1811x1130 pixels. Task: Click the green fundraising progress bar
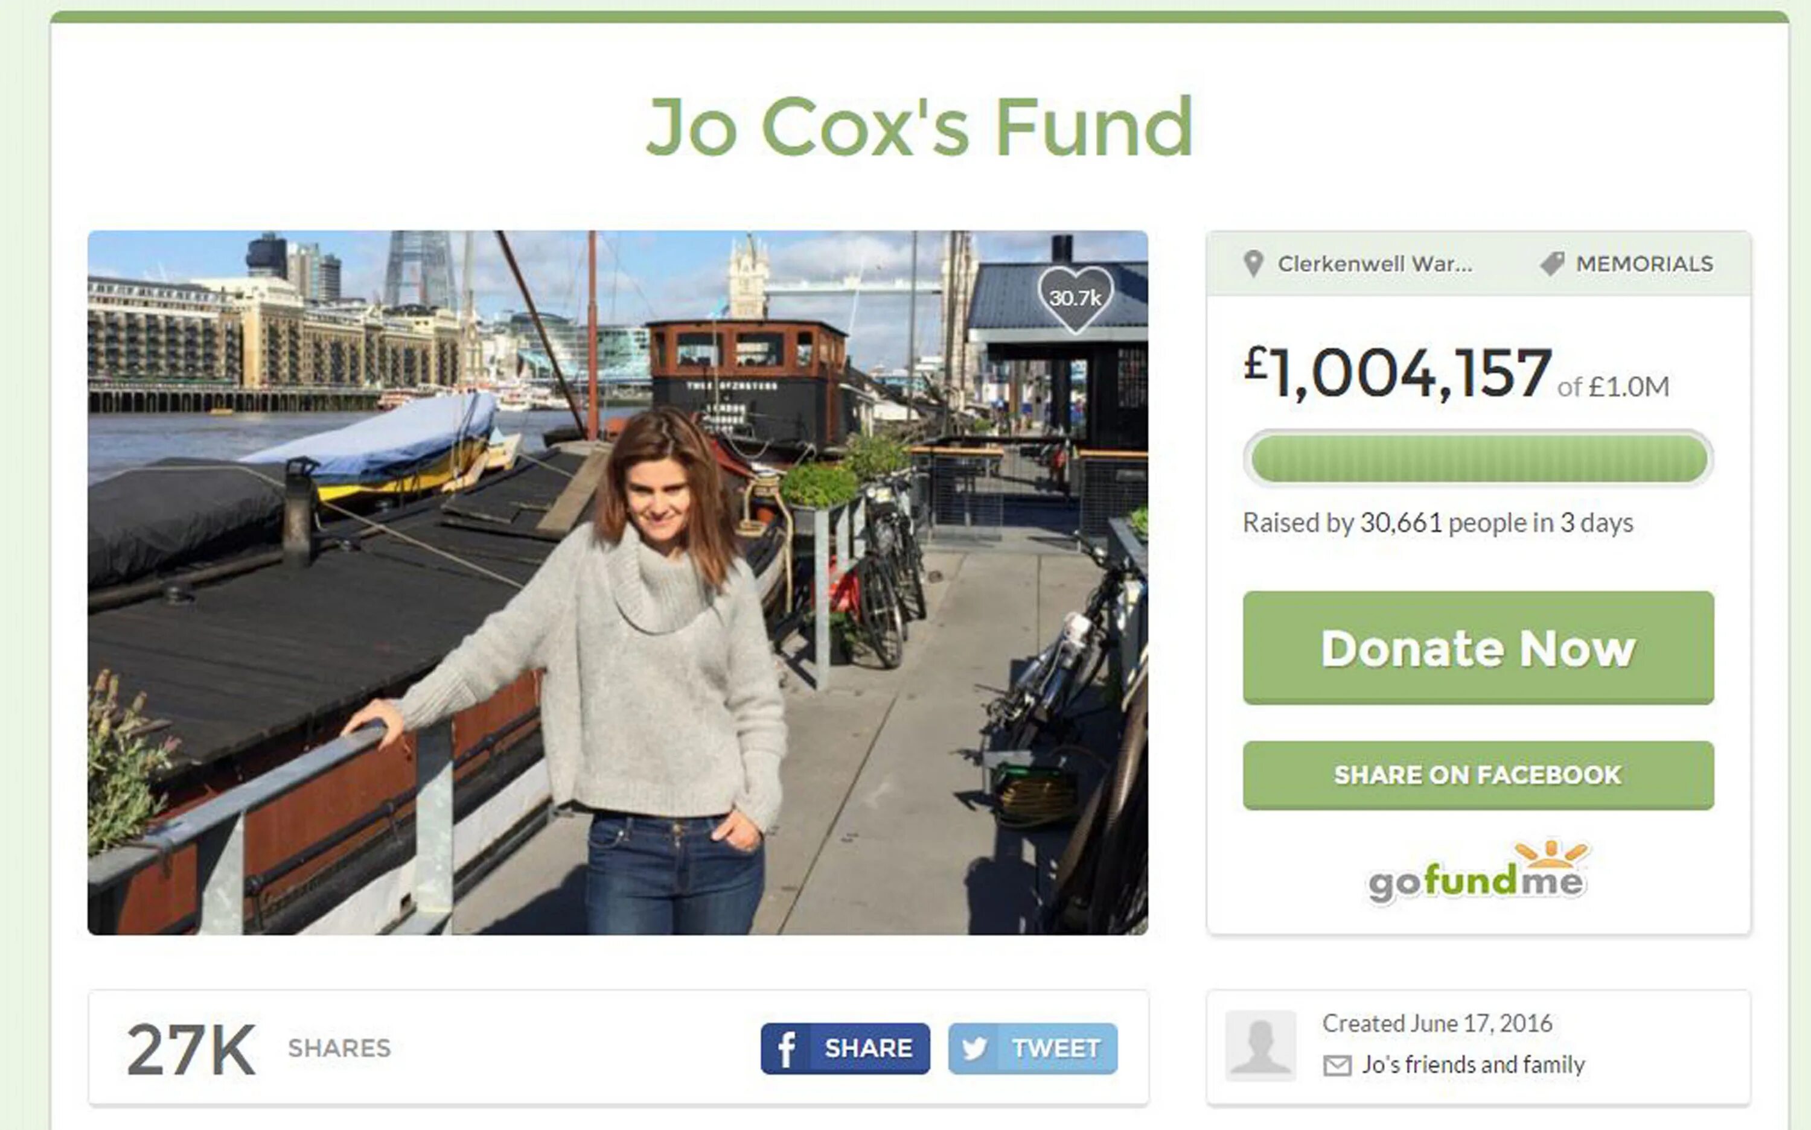click(x=1478, y=458)
